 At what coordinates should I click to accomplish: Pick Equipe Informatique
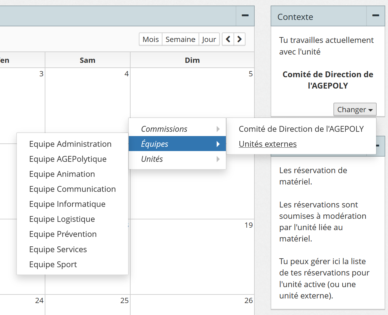(x=67, y=204)
